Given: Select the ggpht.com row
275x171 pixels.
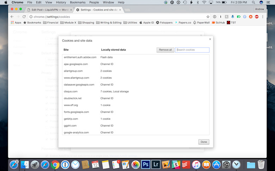Looking at the screenshot, I should click(x=136, y=126).
